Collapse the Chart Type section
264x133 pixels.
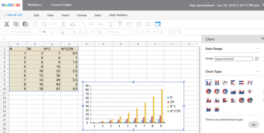[x=258, y=71]
